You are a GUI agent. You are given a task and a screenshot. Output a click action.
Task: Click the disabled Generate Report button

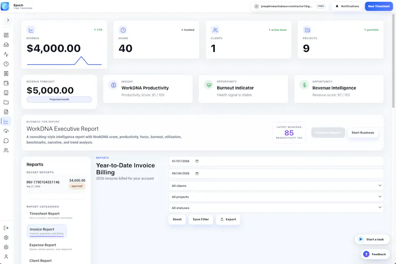[x=328, y=132]
